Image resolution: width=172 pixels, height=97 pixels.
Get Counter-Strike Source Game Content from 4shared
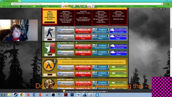tap(101, 31)
